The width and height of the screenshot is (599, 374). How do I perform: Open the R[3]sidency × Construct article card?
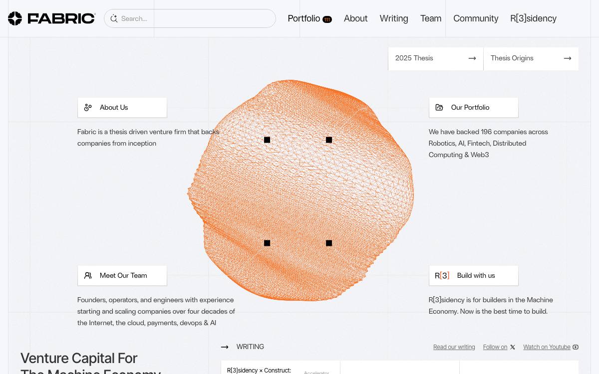tap(281, 368)
